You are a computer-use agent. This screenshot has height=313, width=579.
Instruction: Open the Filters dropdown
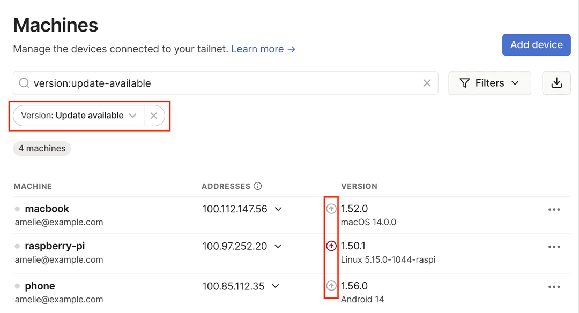pyautogui.click(x=489, y=83)
